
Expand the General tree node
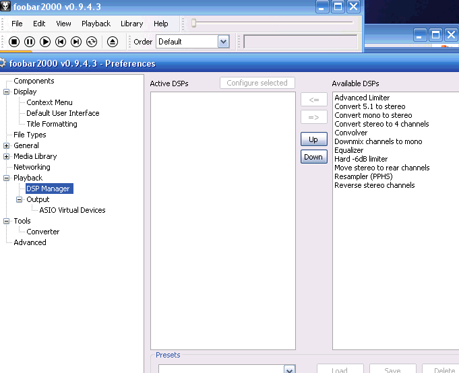6,145
